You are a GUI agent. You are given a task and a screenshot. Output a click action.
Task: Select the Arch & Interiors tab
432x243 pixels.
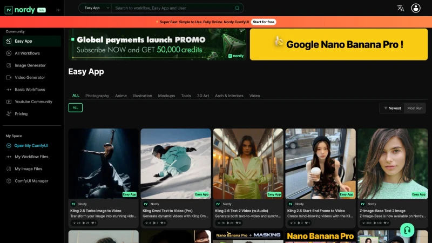[229, 96]
